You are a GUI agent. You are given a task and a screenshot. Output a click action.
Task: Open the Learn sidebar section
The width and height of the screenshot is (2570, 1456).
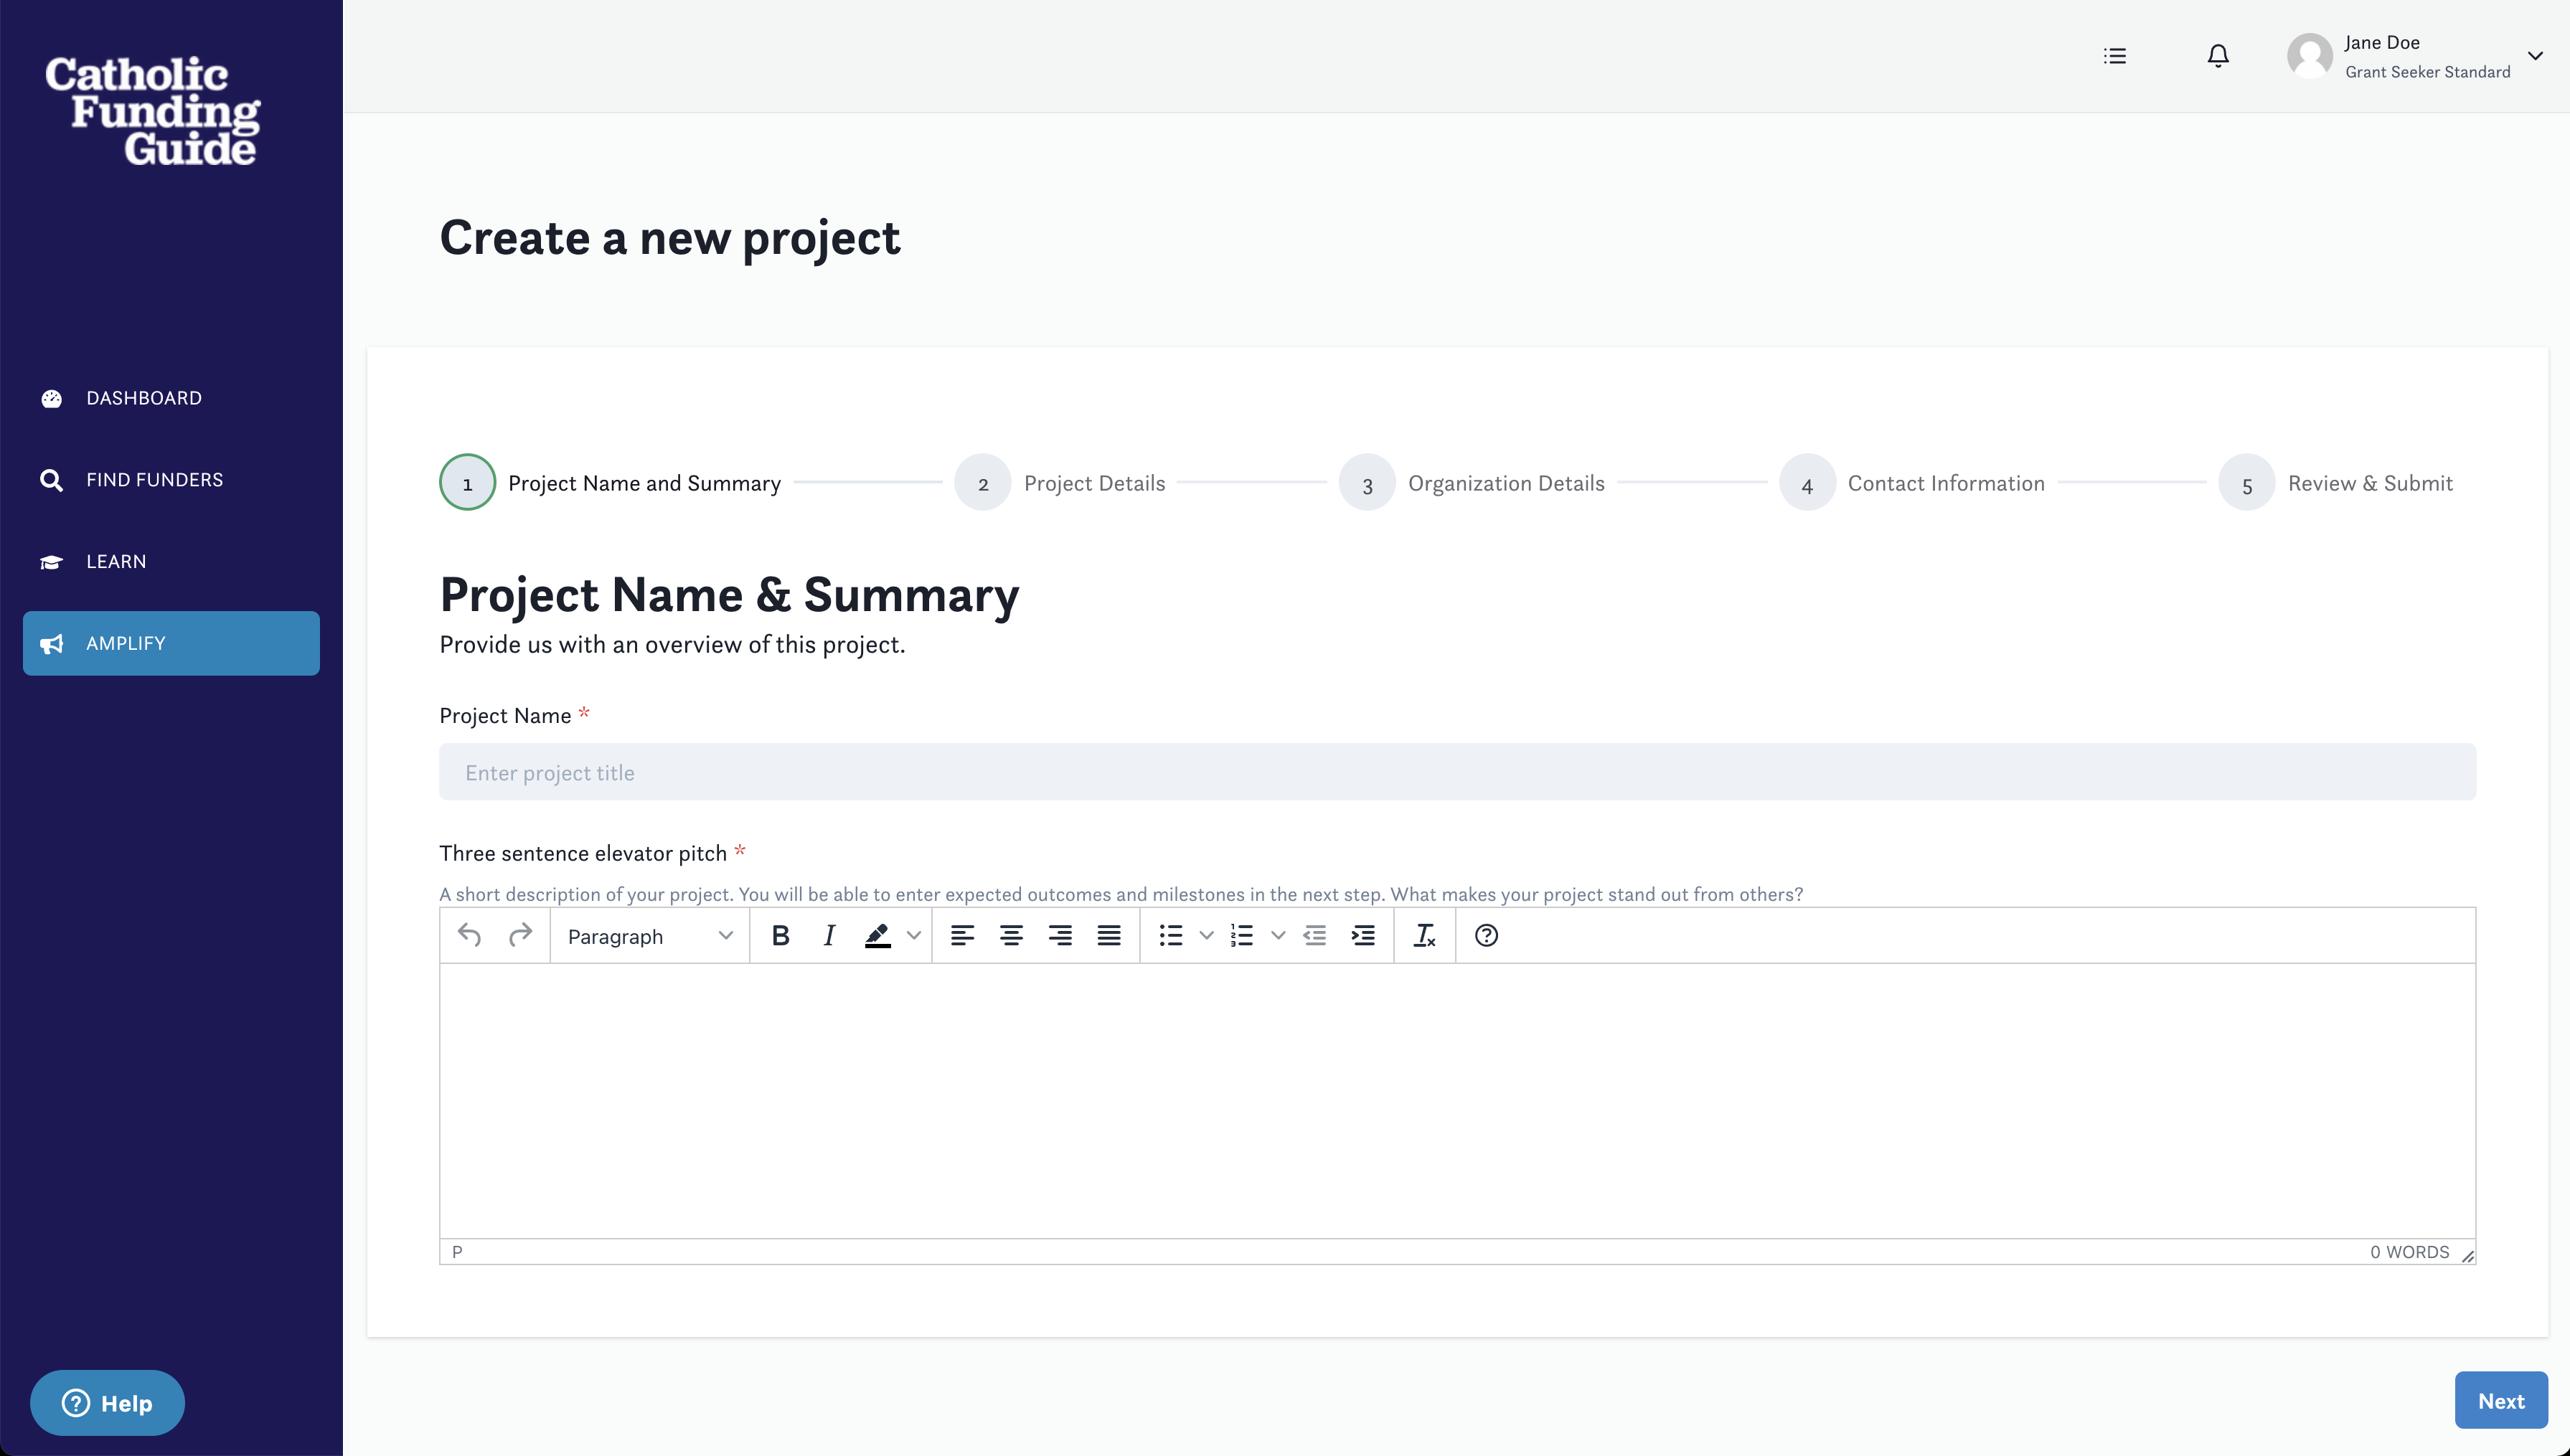pyautogui.click(x=116, y=561)
